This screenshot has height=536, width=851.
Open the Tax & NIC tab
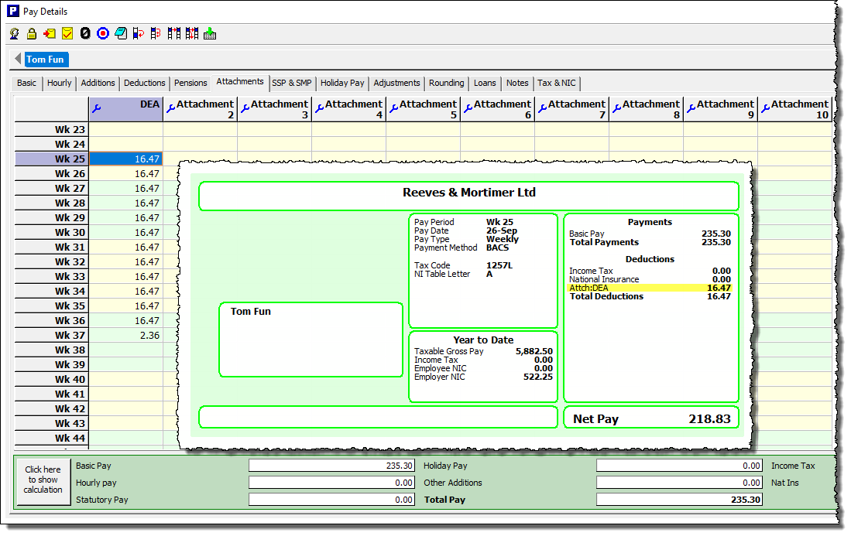557,83
